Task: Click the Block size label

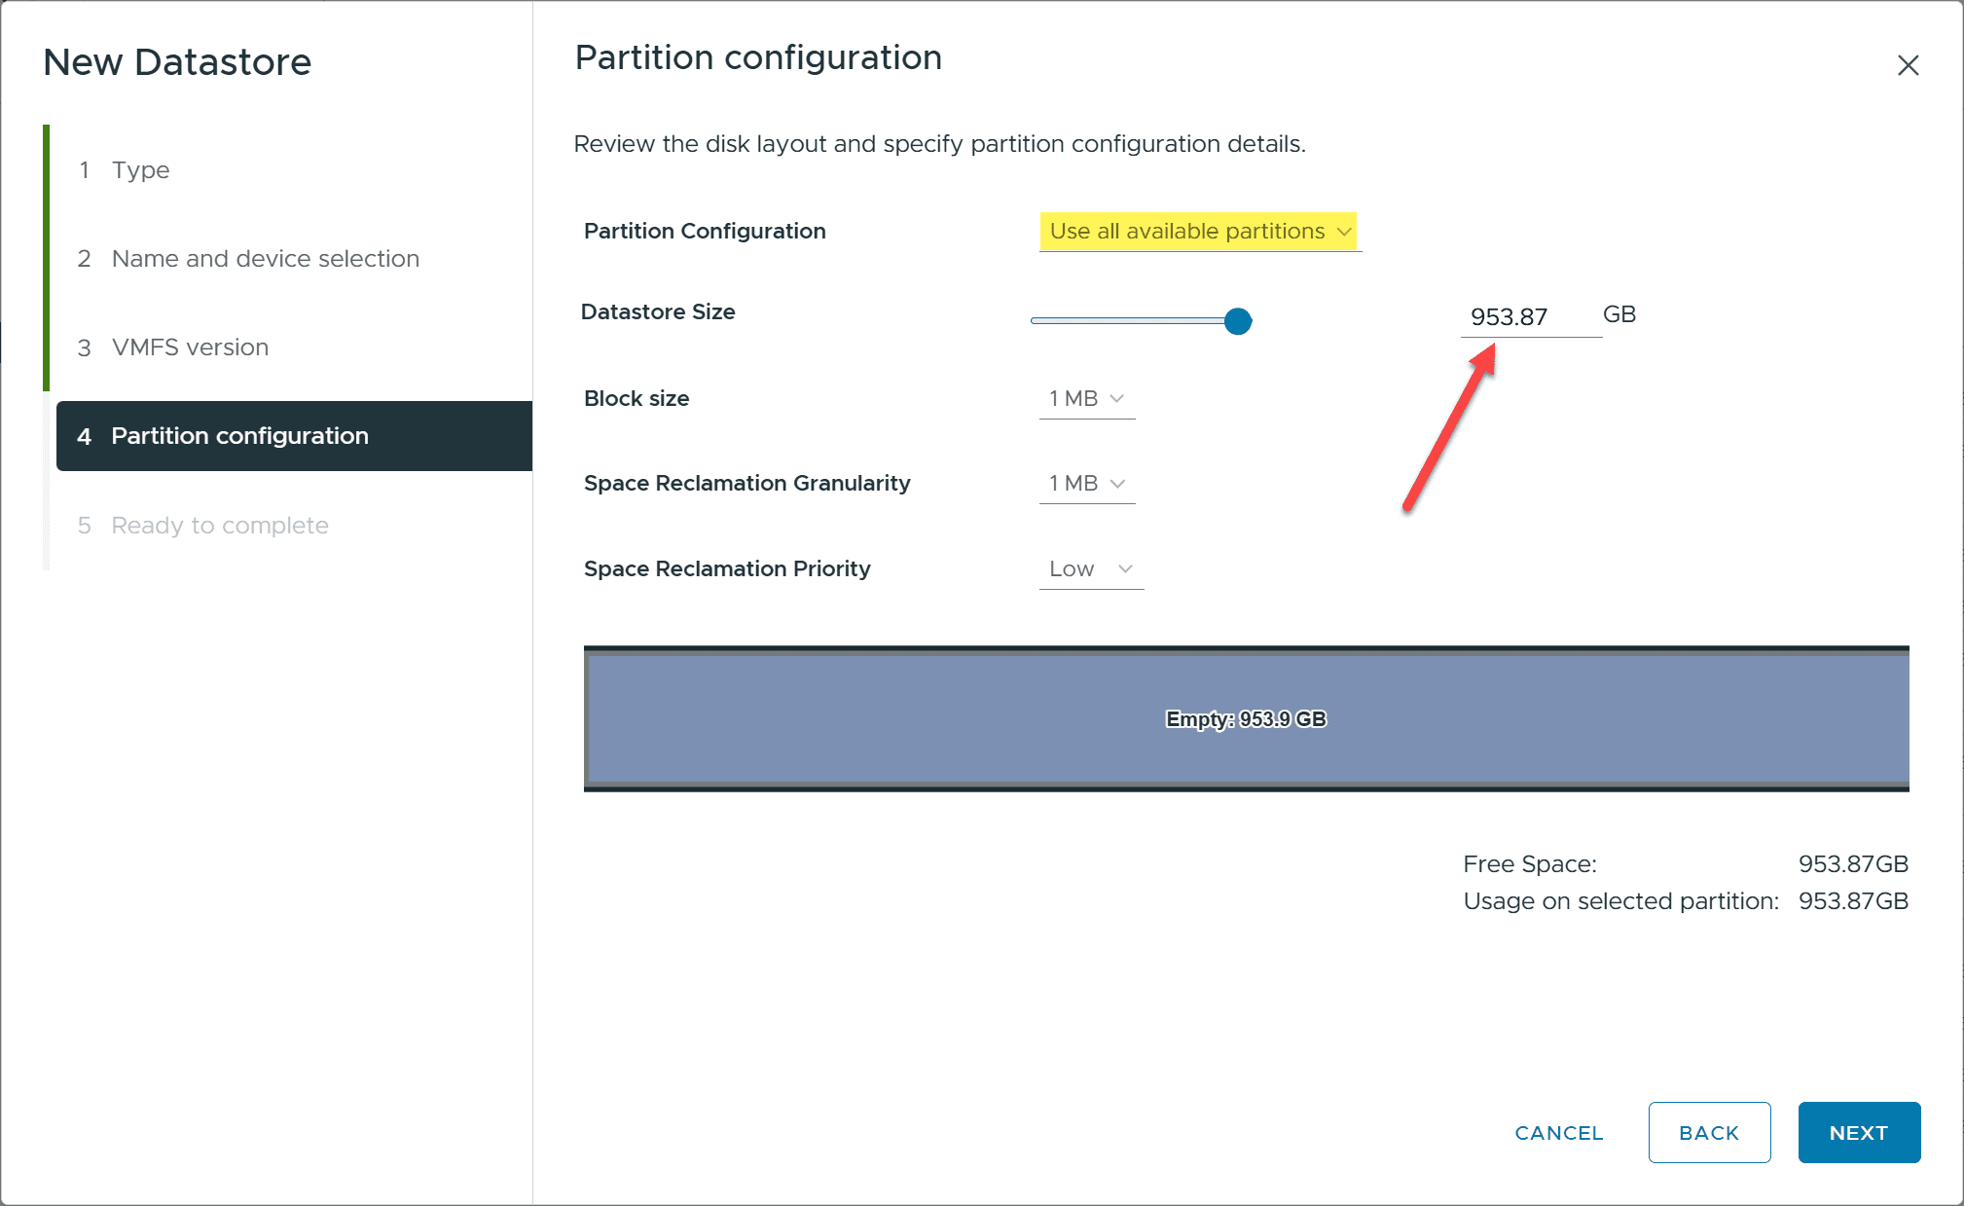Action: pyautogui.click(x=636, y=399)
